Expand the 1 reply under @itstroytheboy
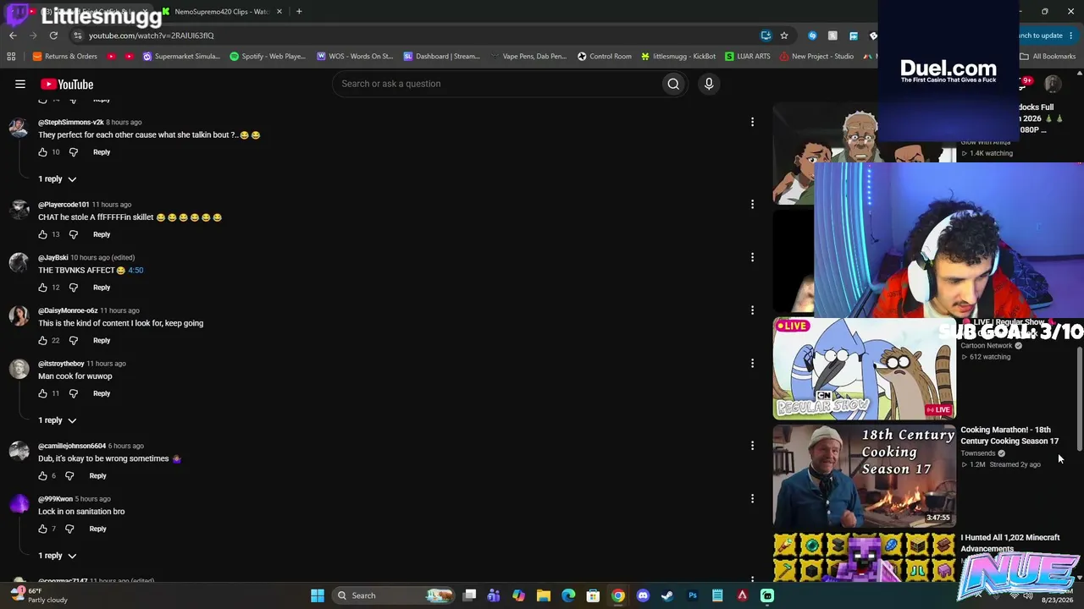This screenshot has height=609, width=1084. [x=58, y=420]
